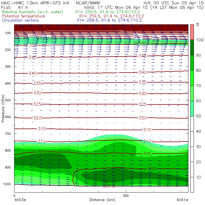The width and height of the screenshot is (205, 205).
Task: Click the colorbar '70' tick label
Action: (x=198, y=86)
